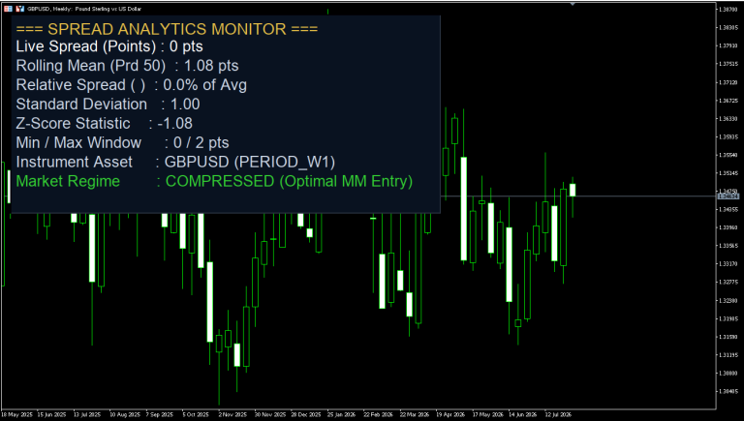Click the 'Standard Deviation : 1.00' line
Image resolution: width=744 pixels, height=421 pixels.
pyautogui.click(x=108, y=105)
